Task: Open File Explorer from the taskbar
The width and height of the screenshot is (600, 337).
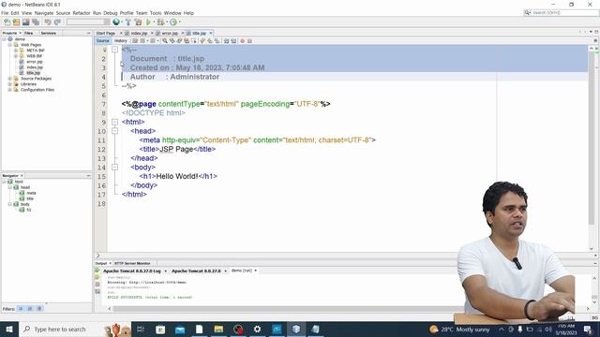Action: coord(218,329)
